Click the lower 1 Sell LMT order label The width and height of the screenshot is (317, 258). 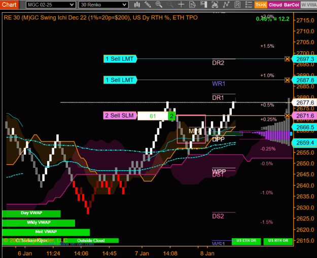point(120,80)
